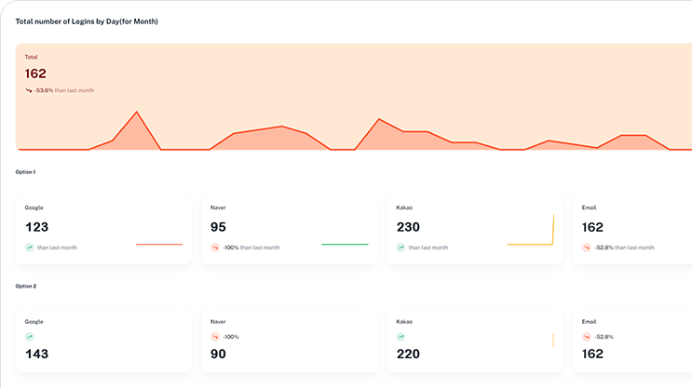Click the yellow sparkline in Option 1 Kakao card
692x388 pixels.
pyautogui.click(x=531, y=229)
